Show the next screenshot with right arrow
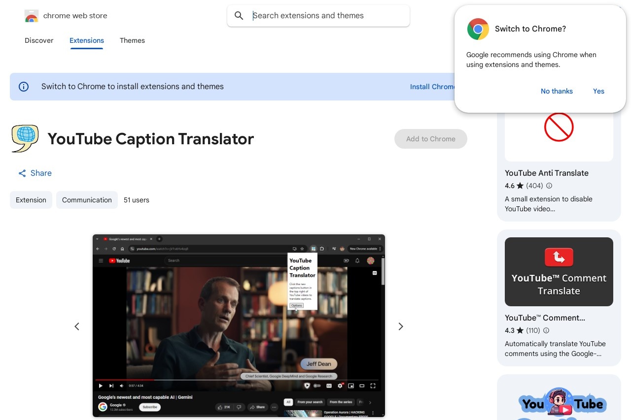Image resolution: width=631 pixels, height=420 pixels. click(401, 326)
